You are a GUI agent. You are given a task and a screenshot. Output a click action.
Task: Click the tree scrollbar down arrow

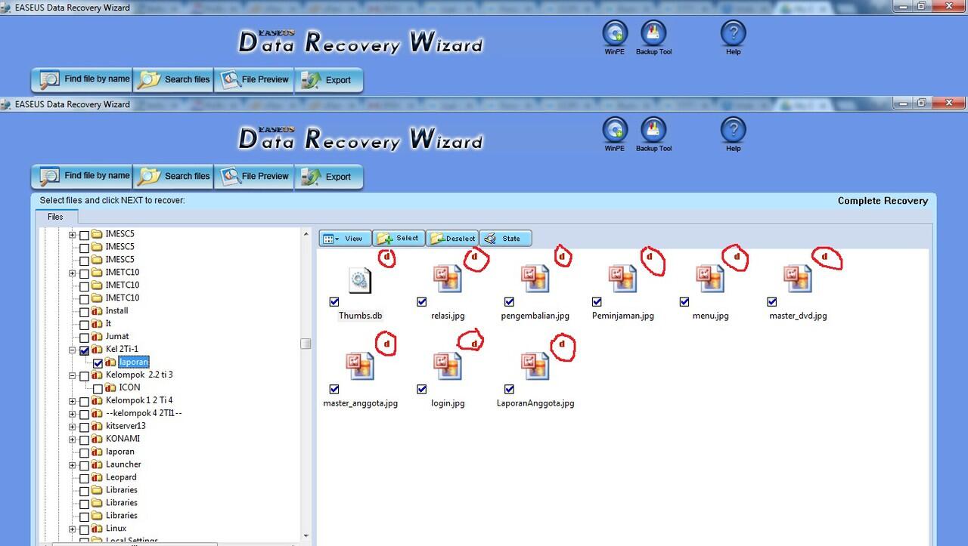pos(306,535)
